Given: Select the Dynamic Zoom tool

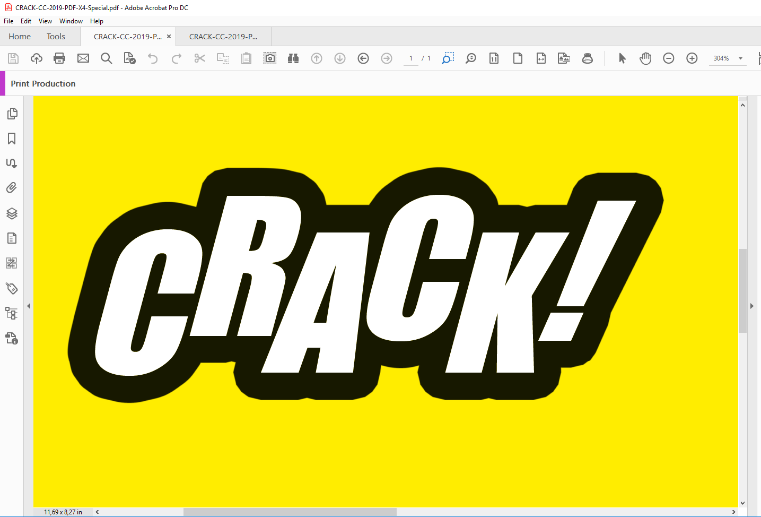Looking at the screenshot, I should tap(471, 58).
